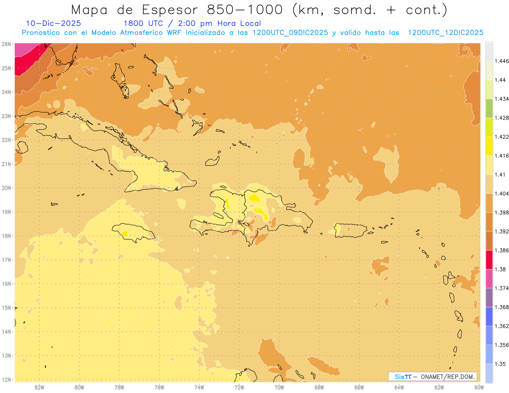
Task: Click the colorbar value 1.38
Action: tap(500, 269)
